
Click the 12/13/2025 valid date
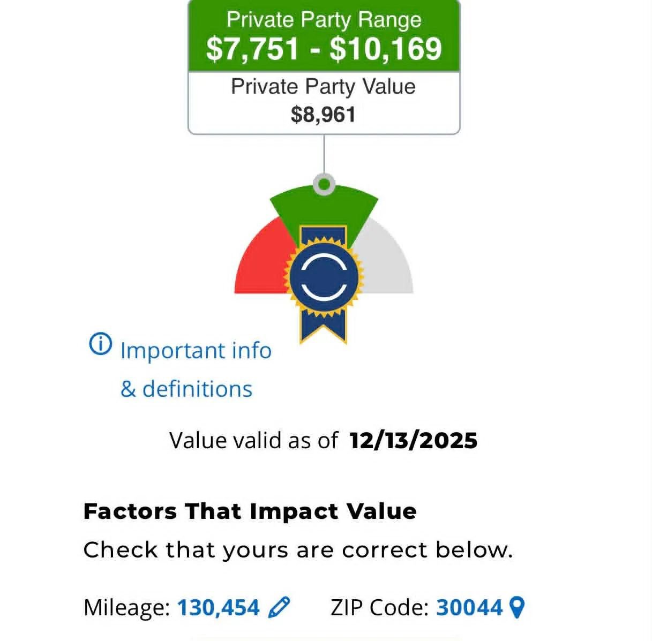point(413,441)
